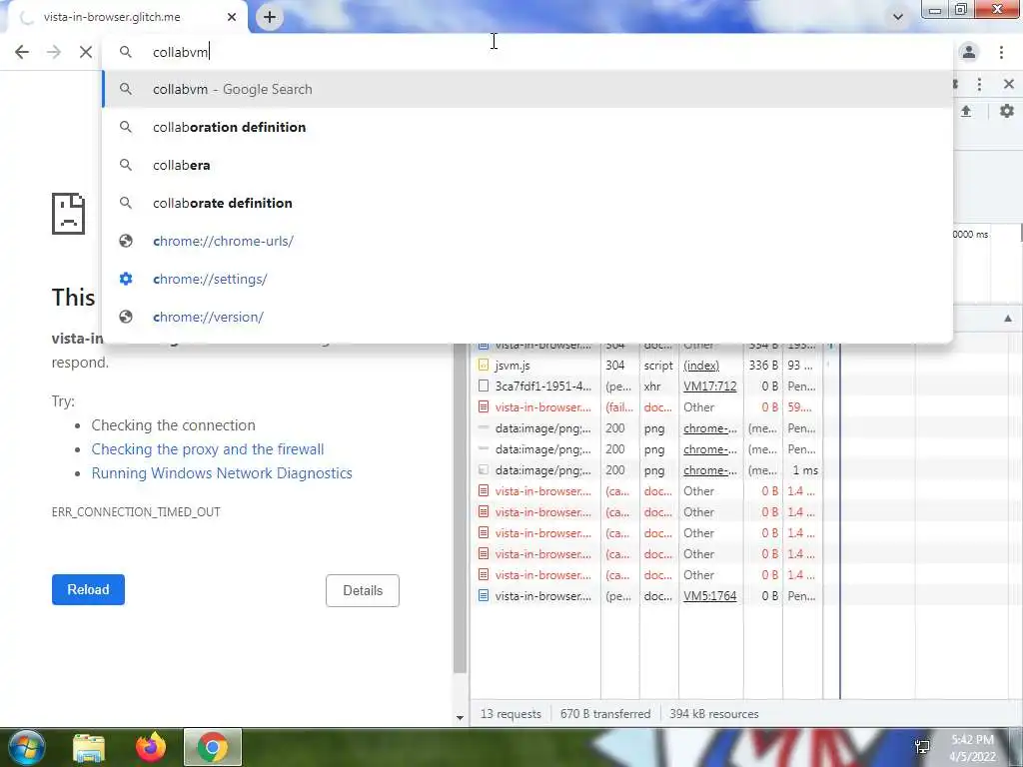The width and height of the screenshot is (1023, 767).
Task: Click the browser back arrow
Action: [x=22, y=52]
